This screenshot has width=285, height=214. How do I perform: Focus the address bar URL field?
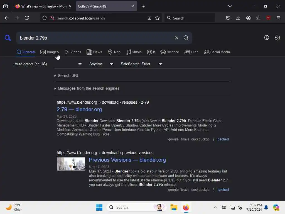click(101, 18)
